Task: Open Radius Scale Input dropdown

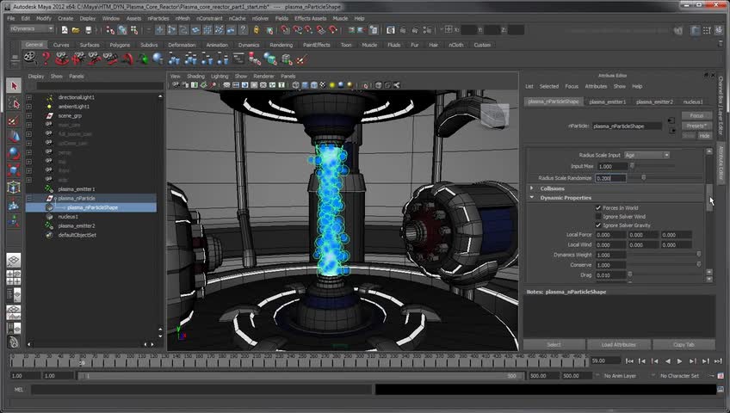Action: [x=646, y=155]
